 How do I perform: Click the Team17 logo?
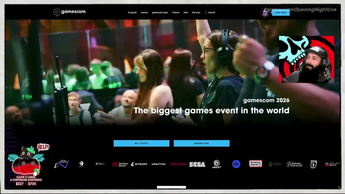[x=314, y=164]
